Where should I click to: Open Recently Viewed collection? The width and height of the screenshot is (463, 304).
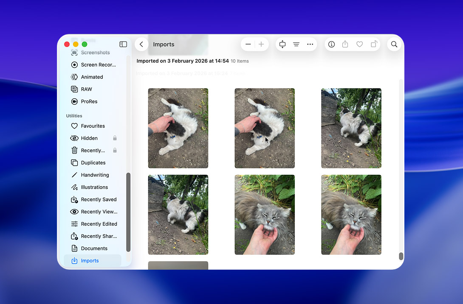coord(93,212)
